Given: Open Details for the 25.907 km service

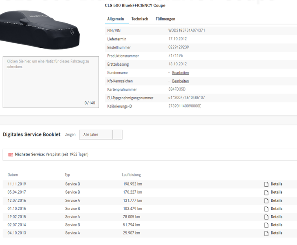Looking at the screenshot, I should (x=276, y=233).
